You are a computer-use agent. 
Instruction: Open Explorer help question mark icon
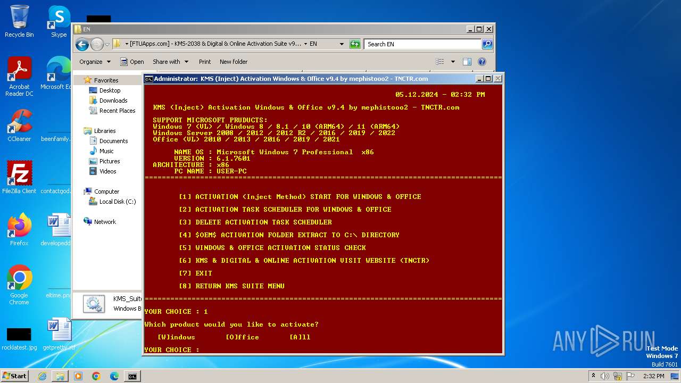coord(482,62)
